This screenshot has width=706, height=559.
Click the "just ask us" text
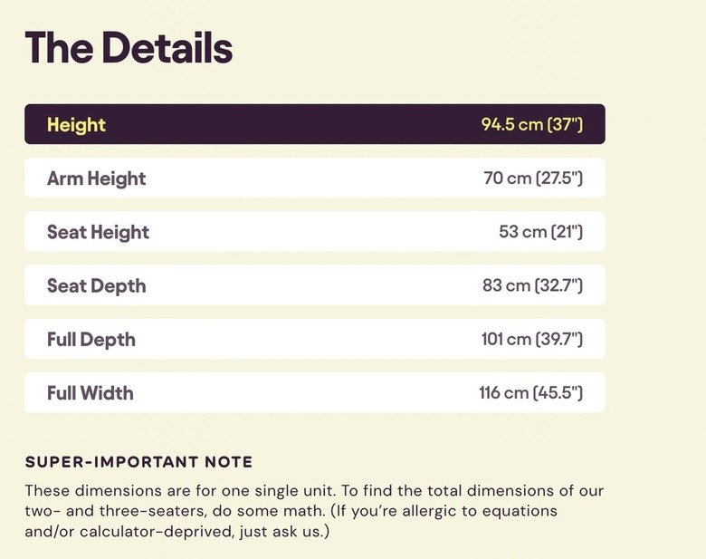tap(272, 531)
